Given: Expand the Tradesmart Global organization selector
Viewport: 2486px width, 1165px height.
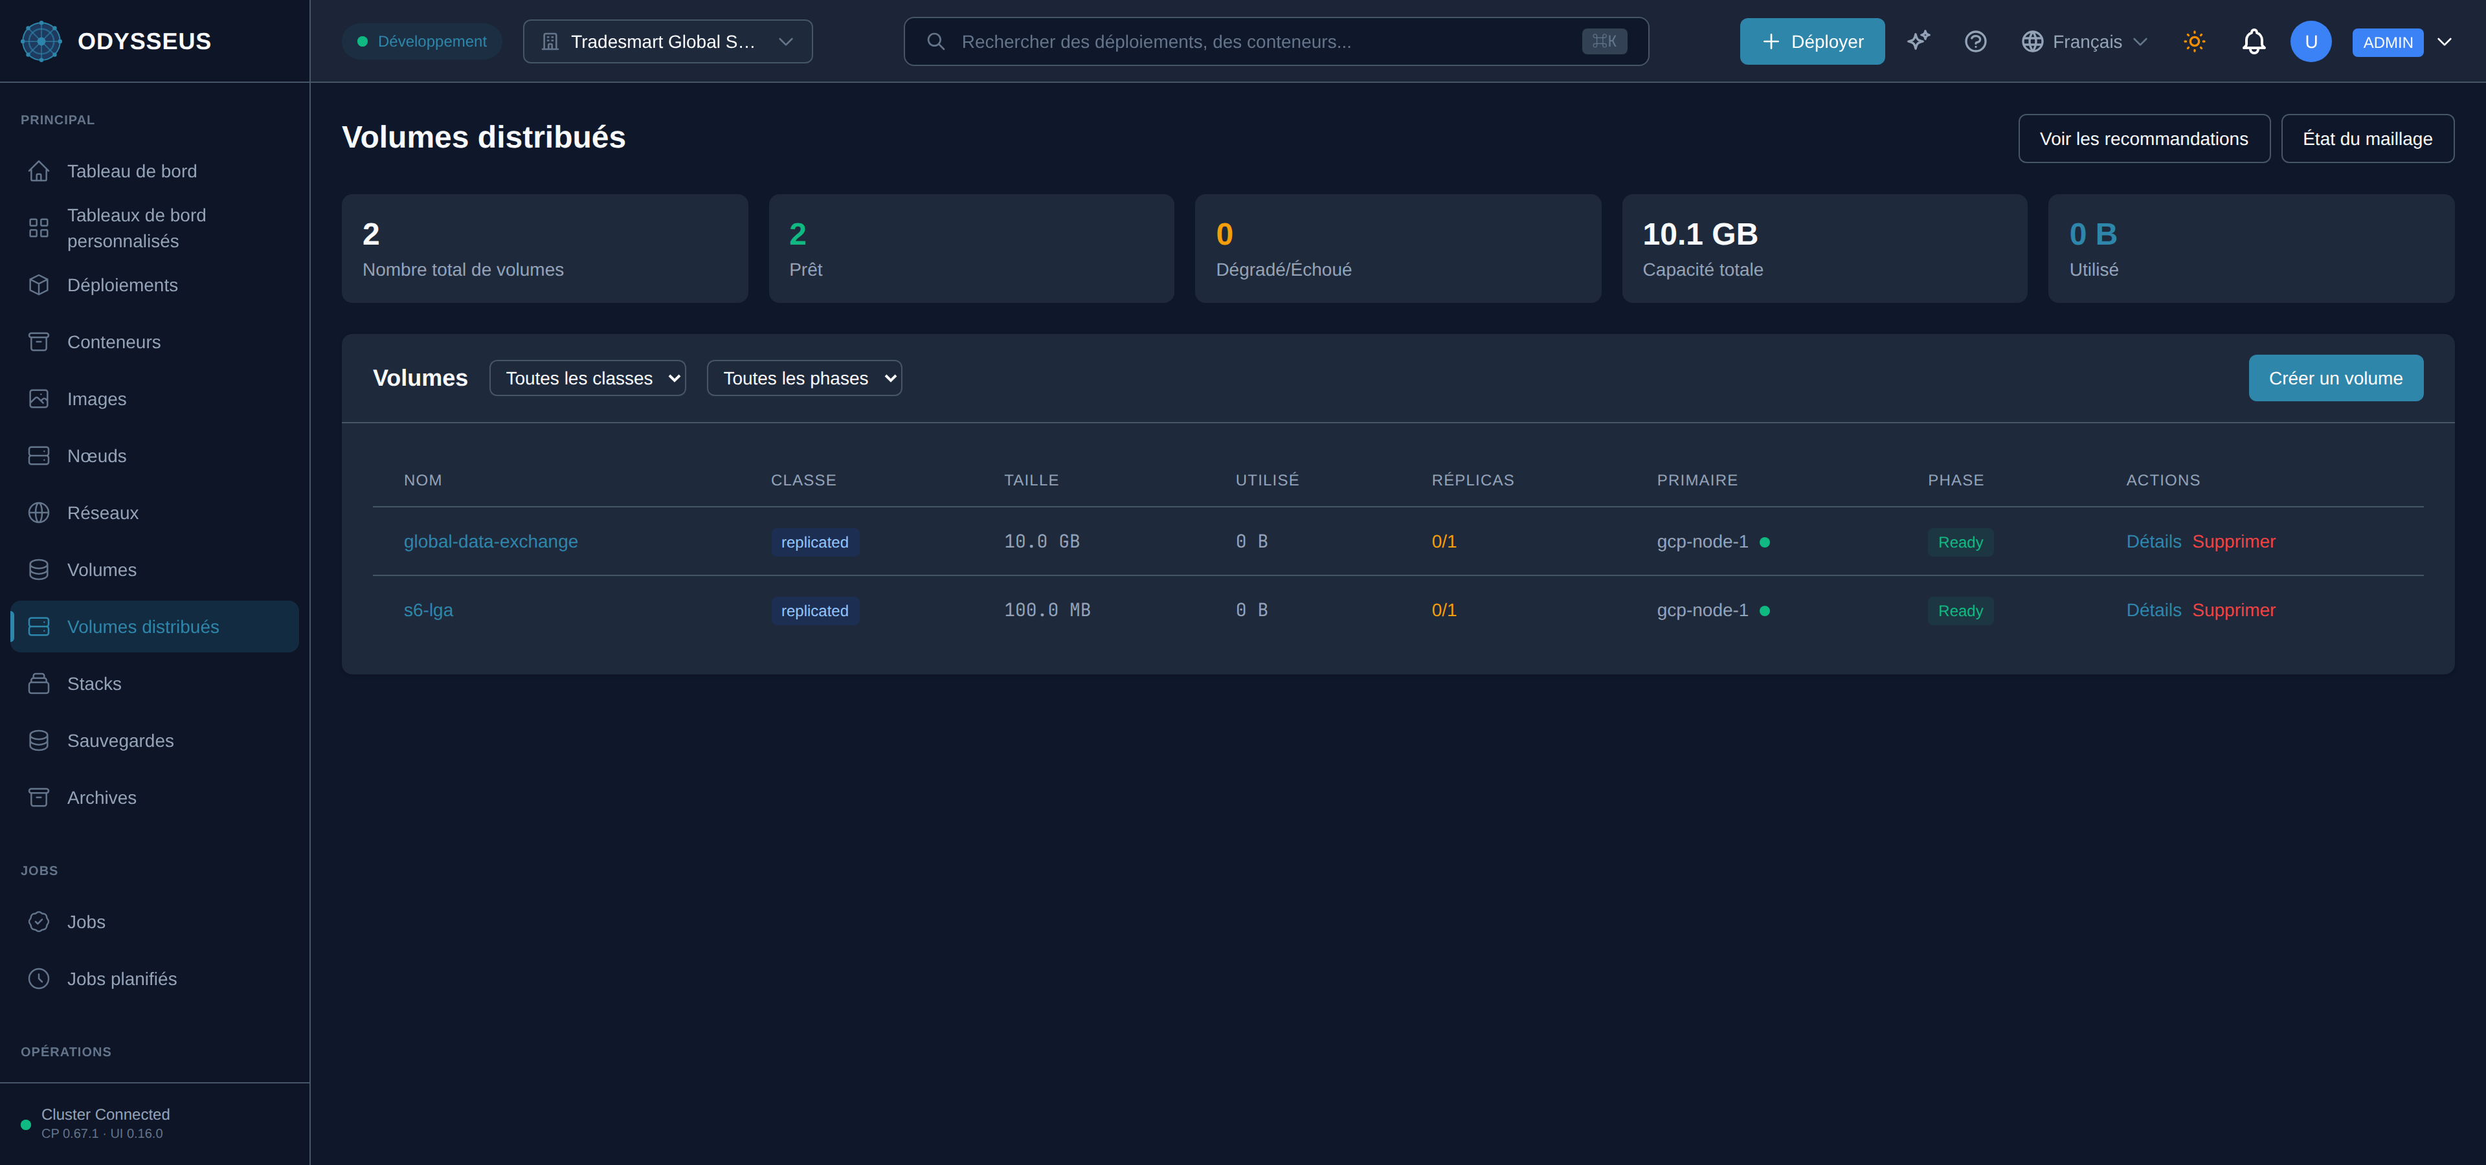Looking at the screenshot, I should click(668, 41).
